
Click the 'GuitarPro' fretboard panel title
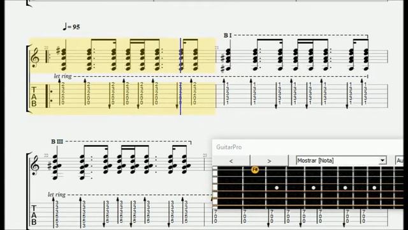[x=229, y=147]
